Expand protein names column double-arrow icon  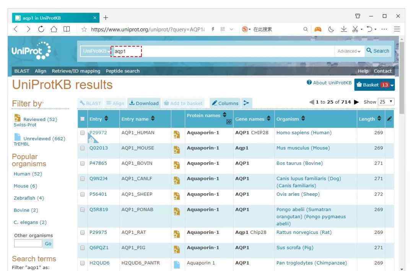tap(229, 121)
